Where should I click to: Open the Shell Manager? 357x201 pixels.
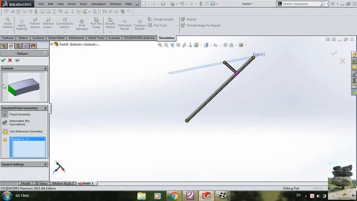pos(82,25)
